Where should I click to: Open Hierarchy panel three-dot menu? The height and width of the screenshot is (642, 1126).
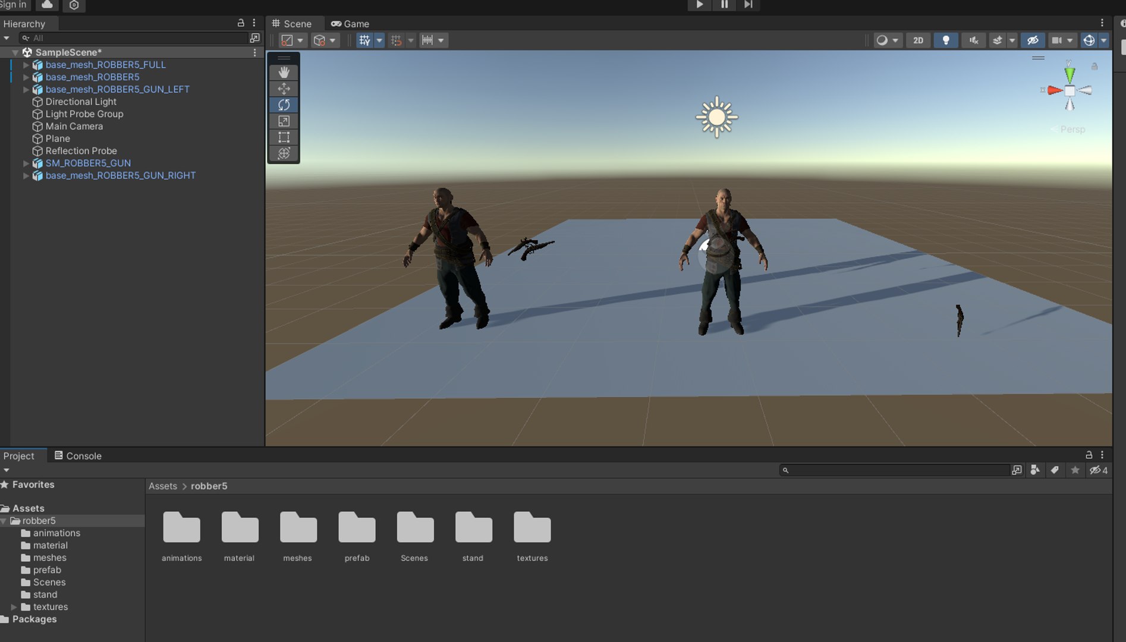click(254, 23)
